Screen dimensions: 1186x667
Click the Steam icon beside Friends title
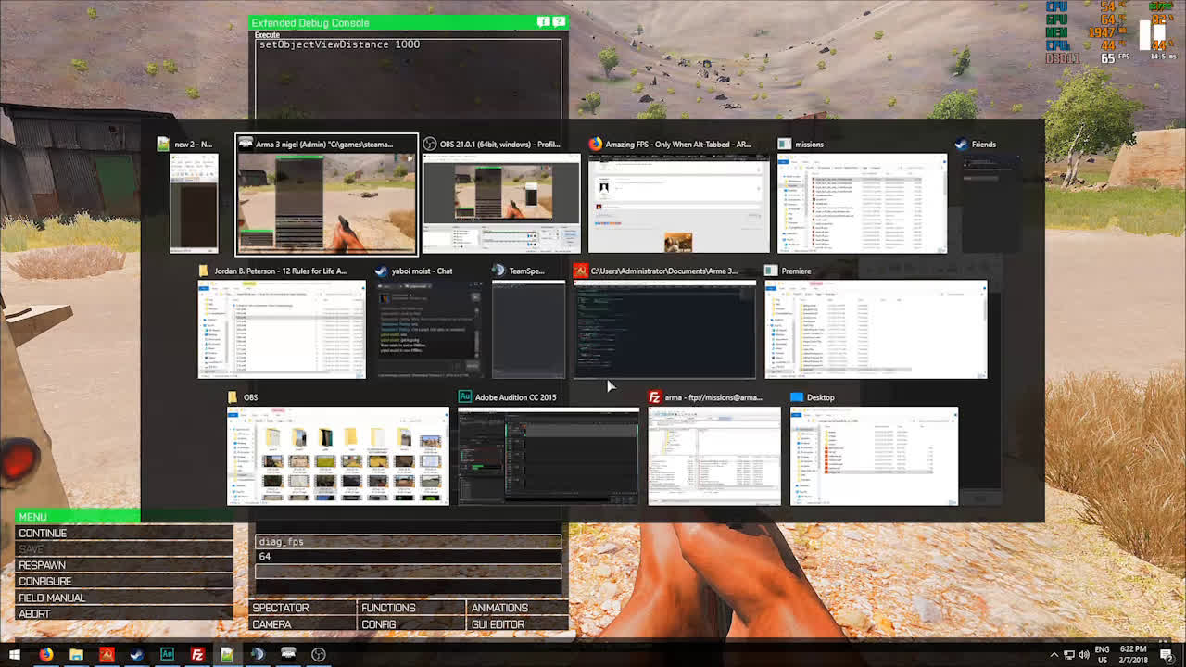(x=961, y=144)
